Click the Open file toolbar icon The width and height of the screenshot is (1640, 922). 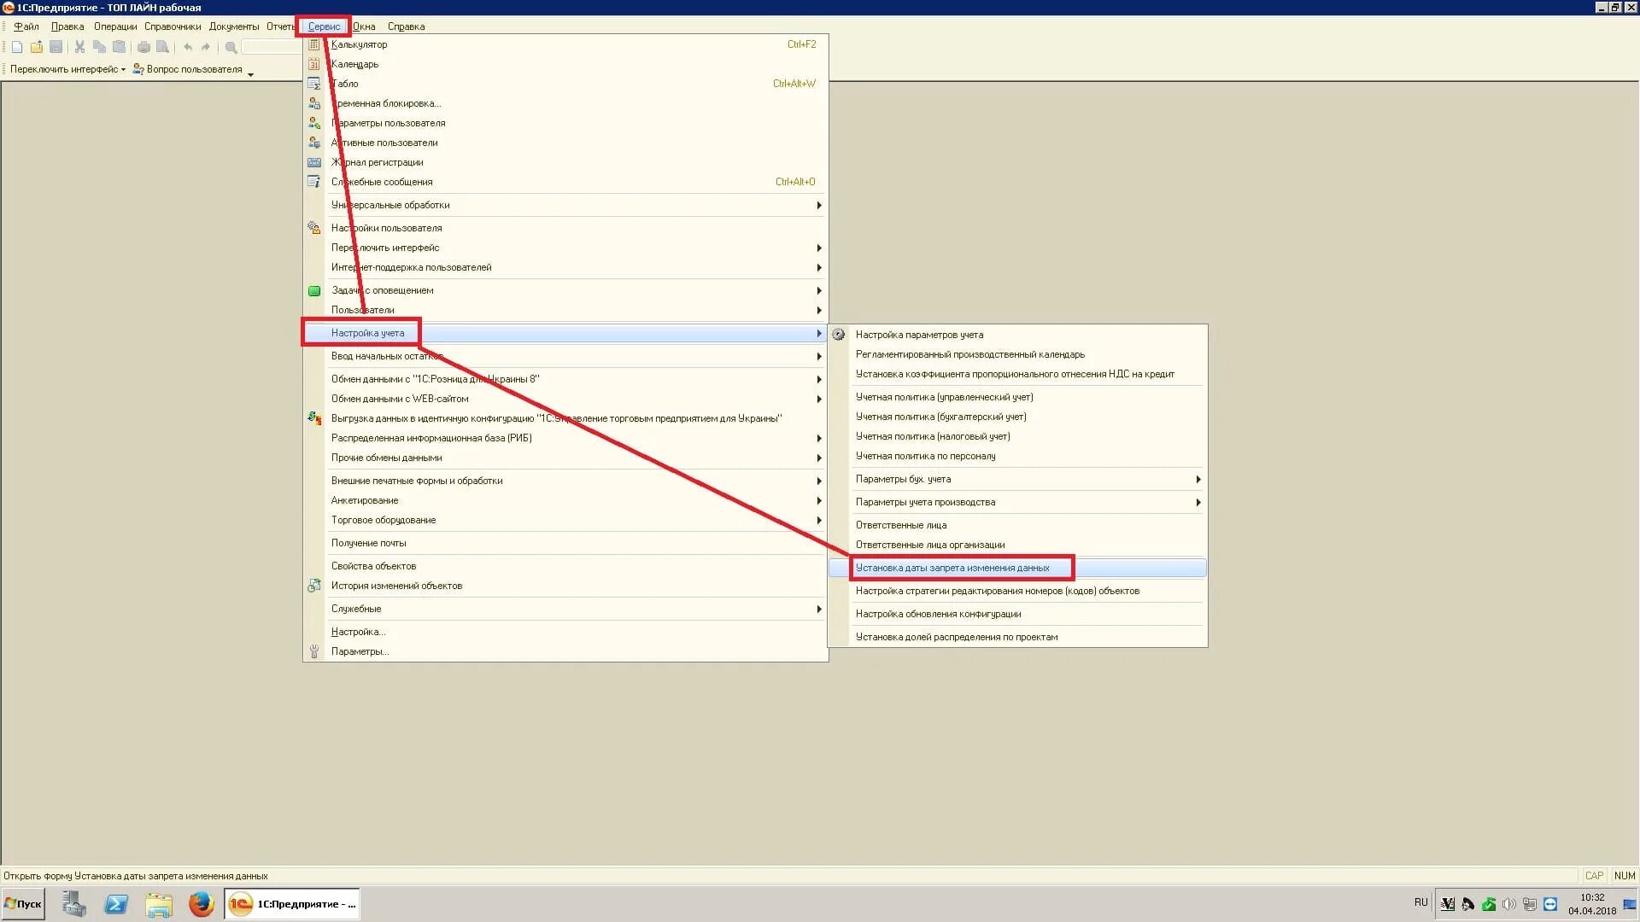37,47
